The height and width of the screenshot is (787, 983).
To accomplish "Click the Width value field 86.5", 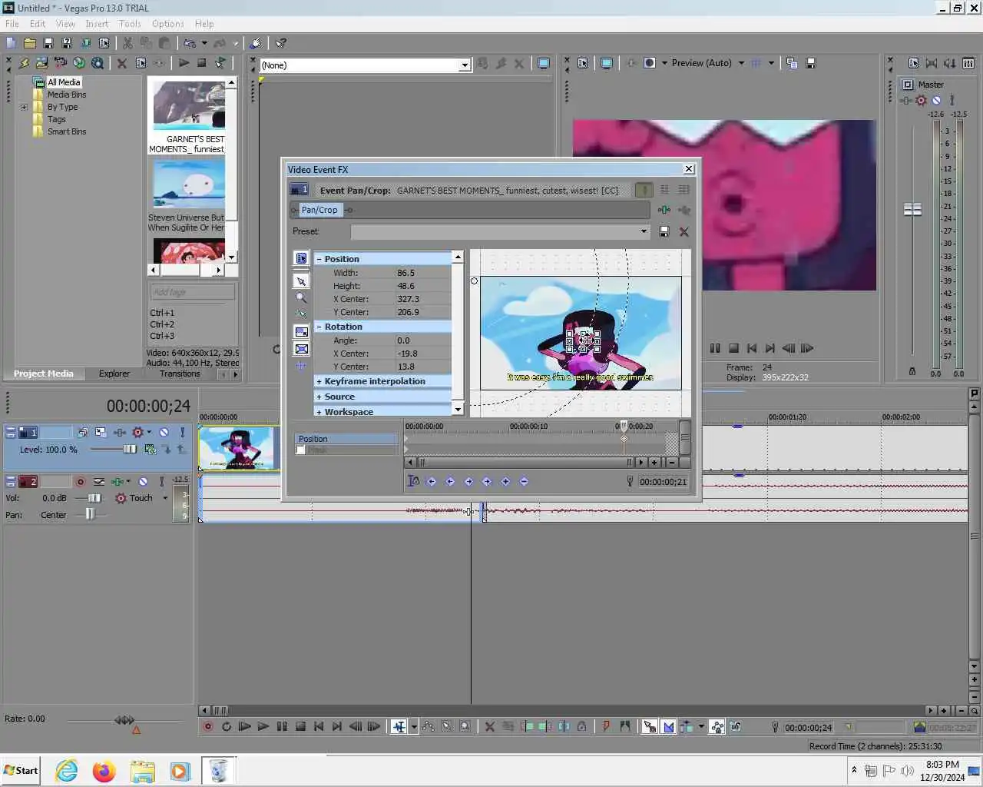I will point(422,273).
